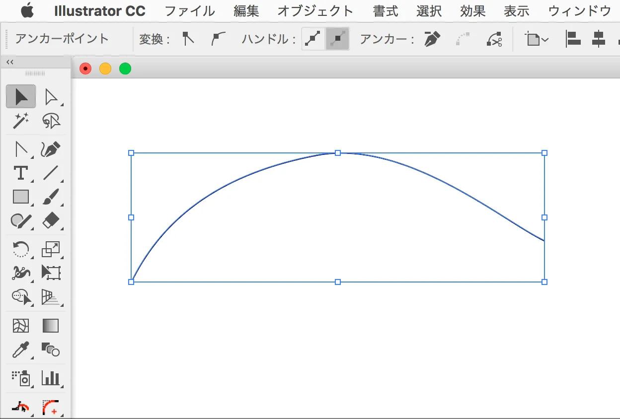The width and height of the screenshot is (620, 419).
Task: Select the Shape Builder tool
Action: pyautogui.click(x=21, y=297)
